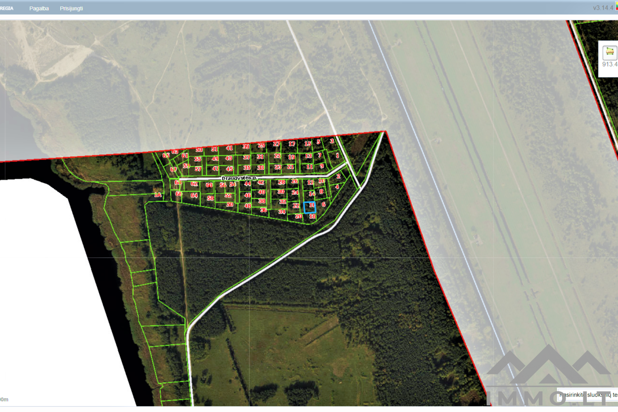Click parcel number 46
Screen dimensions: 618x412
tap(248, 195)
